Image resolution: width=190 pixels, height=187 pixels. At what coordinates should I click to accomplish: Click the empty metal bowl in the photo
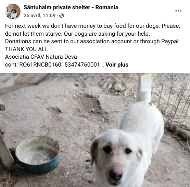[x=38, y=155]
